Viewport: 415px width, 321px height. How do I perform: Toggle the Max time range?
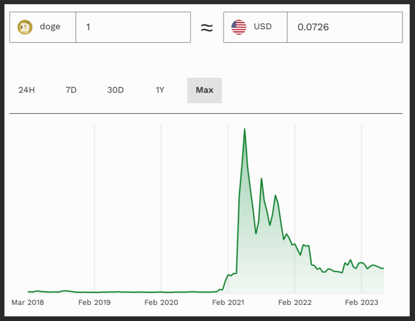click(x=205, y=90)
